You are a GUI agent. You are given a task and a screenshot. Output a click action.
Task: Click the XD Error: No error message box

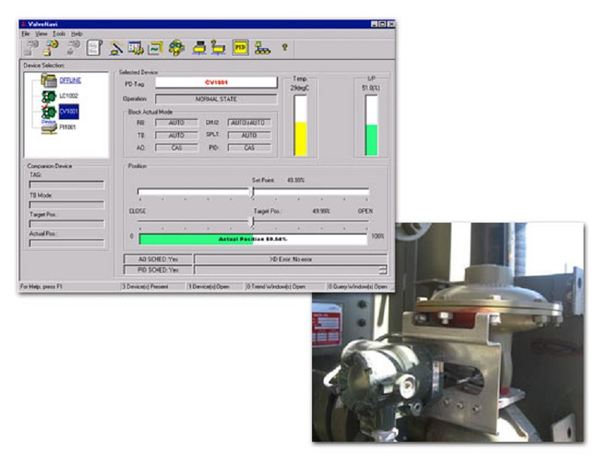click(291, 259)
